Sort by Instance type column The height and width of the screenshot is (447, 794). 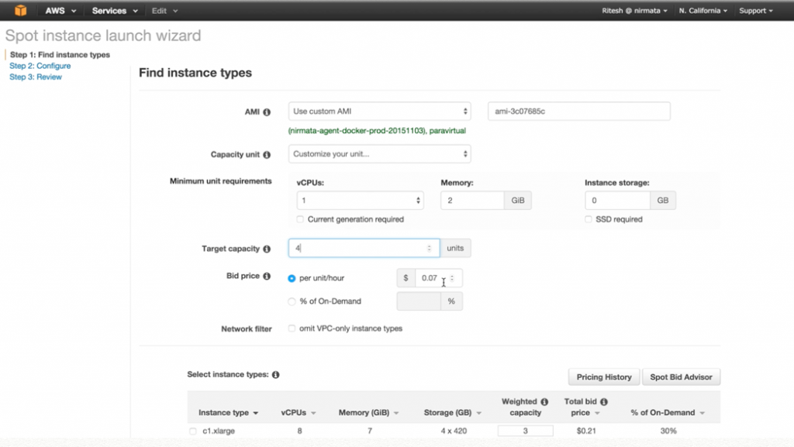click(x=229, y=413)
